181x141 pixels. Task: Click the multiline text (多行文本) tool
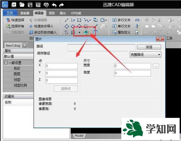point(121,20)
